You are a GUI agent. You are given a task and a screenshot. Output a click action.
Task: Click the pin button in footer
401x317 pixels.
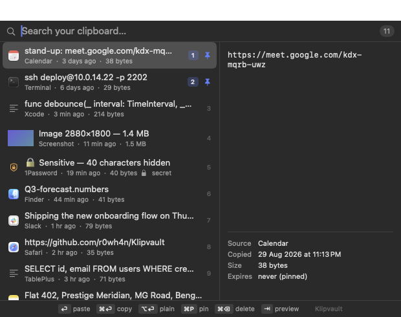[195, 309]
